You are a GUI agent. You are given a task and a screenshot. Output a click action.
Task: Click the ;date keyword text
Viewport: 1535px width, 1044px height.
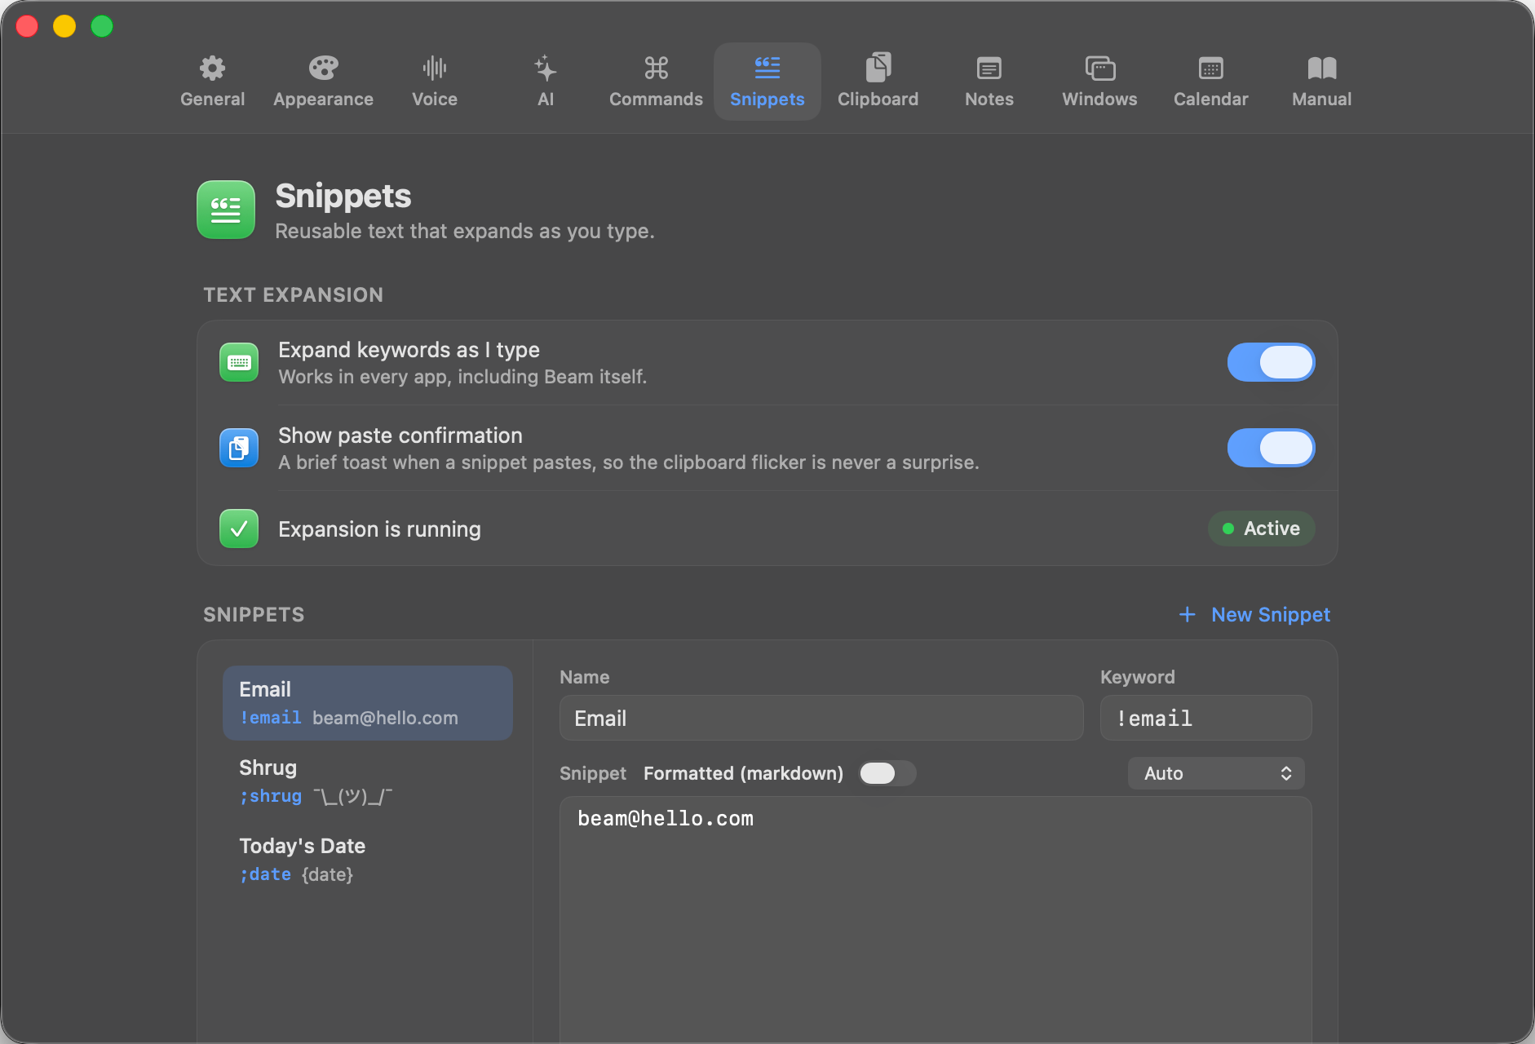coord(265,874)
